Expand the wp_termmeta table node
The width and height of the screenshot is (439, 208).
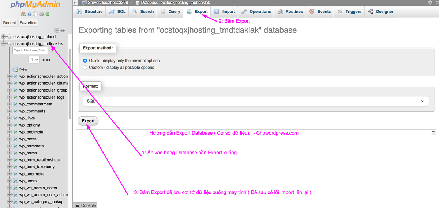click(10, 146)
